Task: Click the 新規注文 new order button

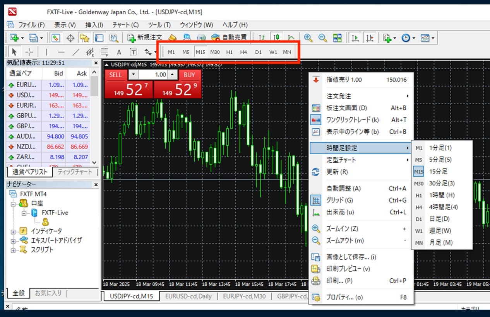Action: pos(145,37)
